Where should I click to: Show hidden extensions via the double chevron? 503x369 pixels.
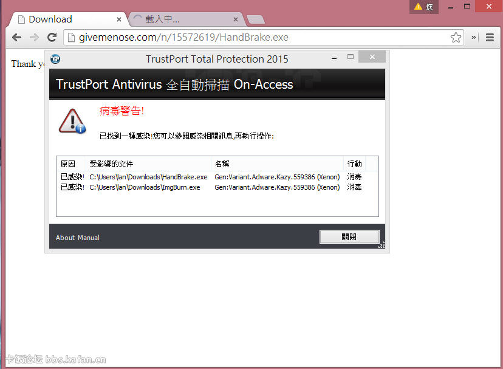coord(474,38)
